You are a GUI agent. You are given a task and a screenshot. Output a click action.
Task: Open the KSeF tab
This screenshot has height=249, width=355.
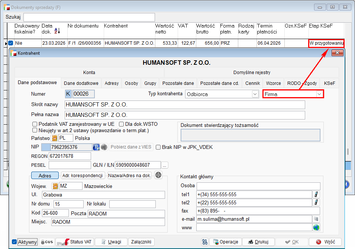pyautogui.click(x=330, y=83)
